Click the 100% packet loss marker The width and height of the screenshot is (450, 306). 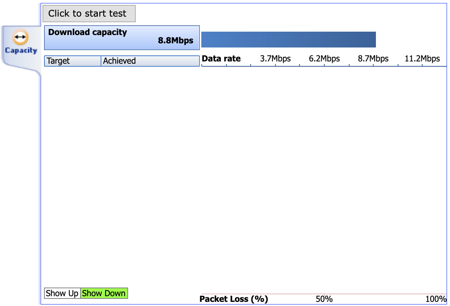click(x=436, y=299)
